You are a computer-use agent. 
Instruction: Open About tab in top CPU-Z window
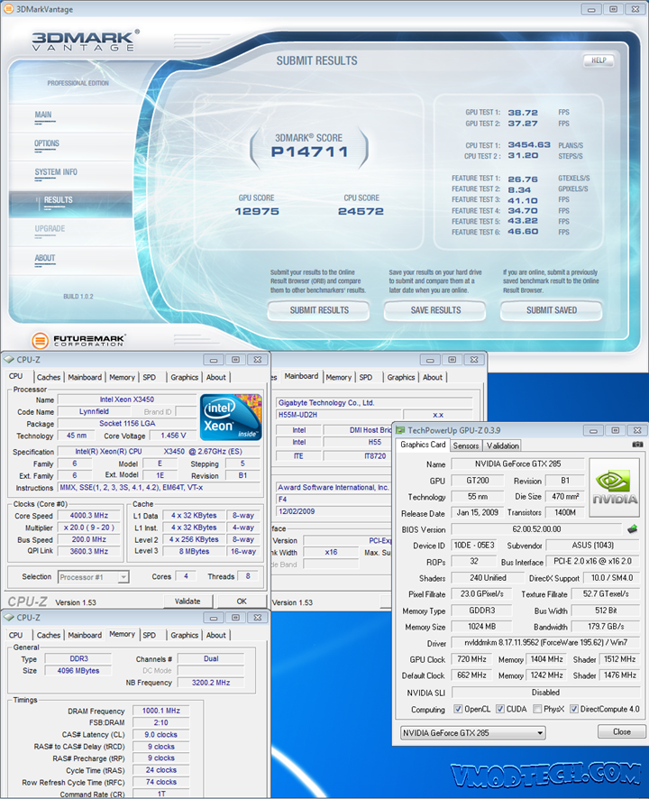pyautogui.click(x=216, y=377)
